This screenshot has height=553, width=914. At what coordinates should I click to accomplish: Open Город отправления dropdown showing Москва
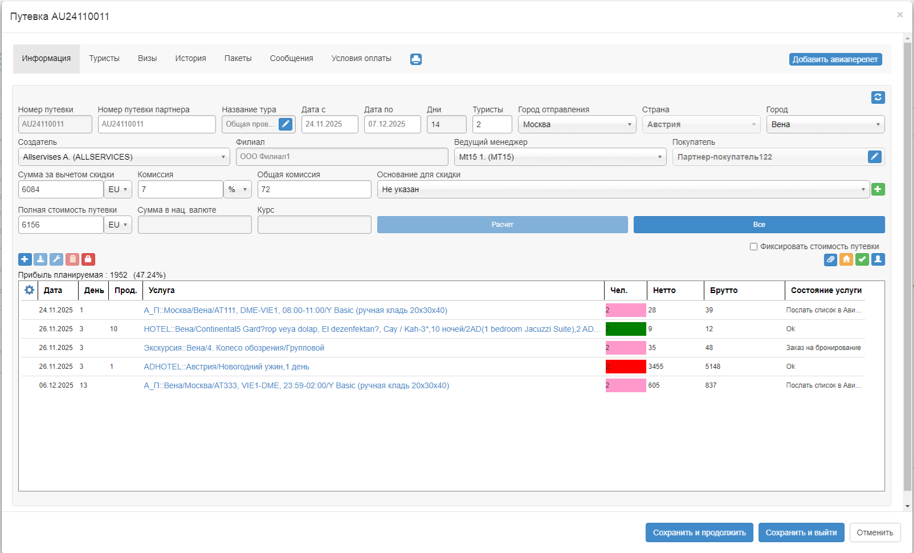point(577,124)
